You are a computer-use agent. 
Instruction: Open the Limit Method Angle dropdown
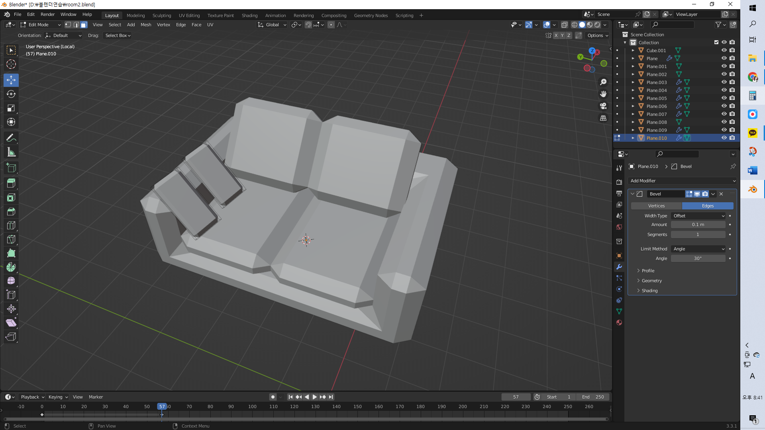tap(698, 249)
